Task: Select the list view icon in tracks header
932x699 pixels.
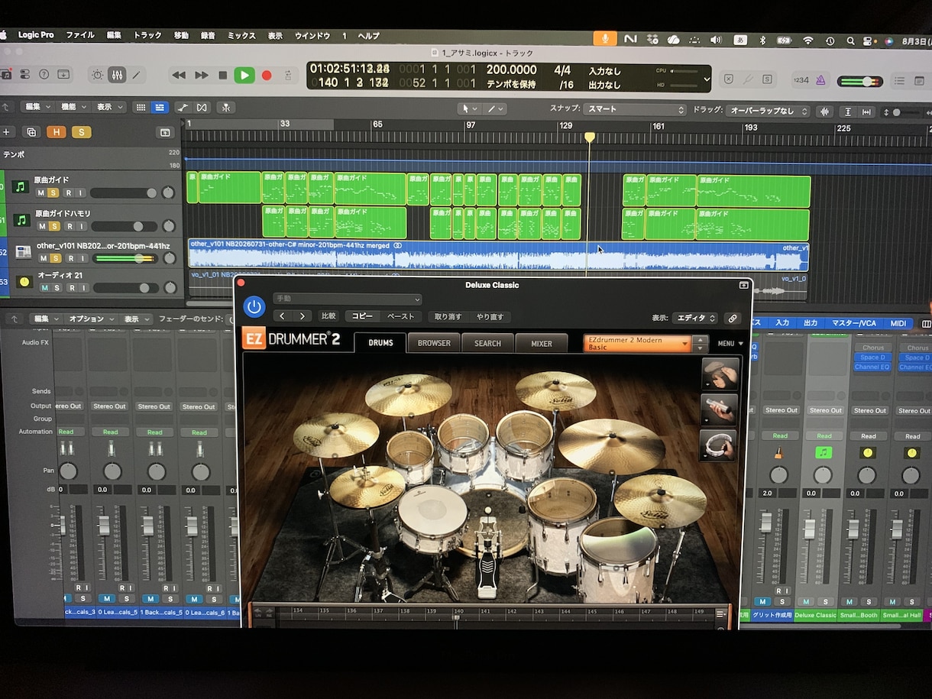Action: tap(160, 108)
